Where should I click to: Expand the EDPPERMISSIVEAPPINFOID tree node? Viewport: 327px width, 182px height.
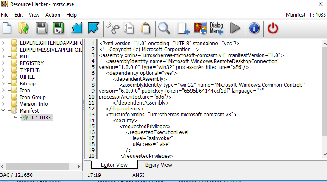[3, 50]
